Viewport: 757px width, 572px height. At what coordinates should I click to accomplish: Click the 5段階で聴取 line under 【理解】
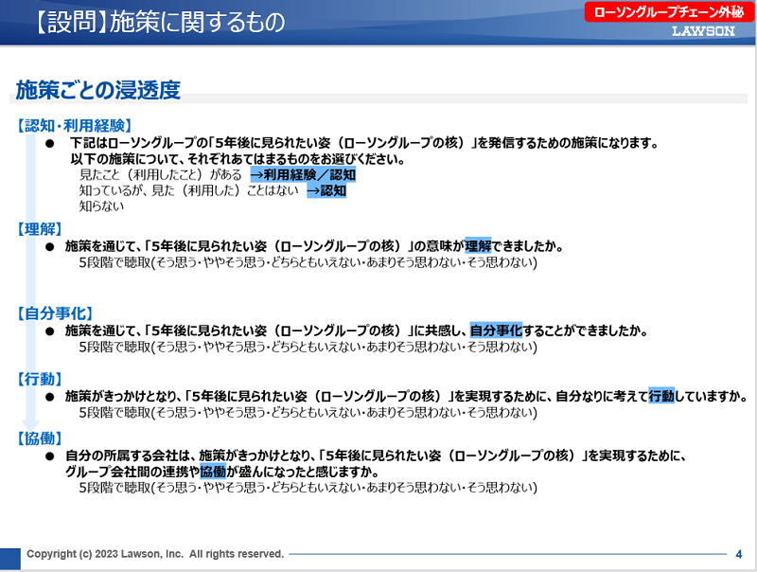308,262
